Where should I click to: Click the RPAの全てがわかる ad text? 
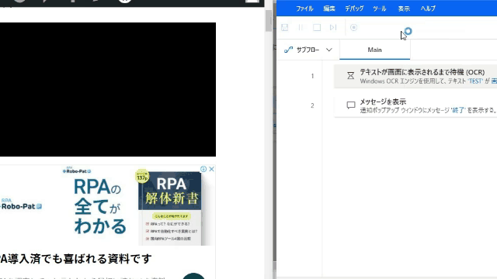(99, 206)
